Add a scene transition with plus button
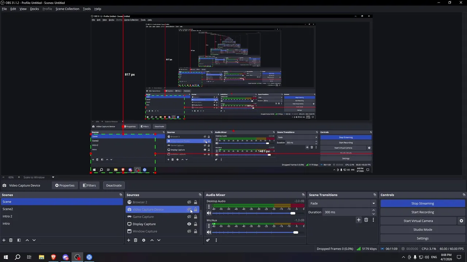 coord(359,220)
